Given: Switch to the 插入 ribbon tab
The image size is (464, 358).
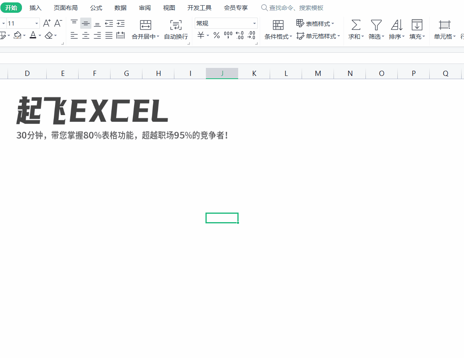Looking at the screenshot, I should click(x=35, y=7).
